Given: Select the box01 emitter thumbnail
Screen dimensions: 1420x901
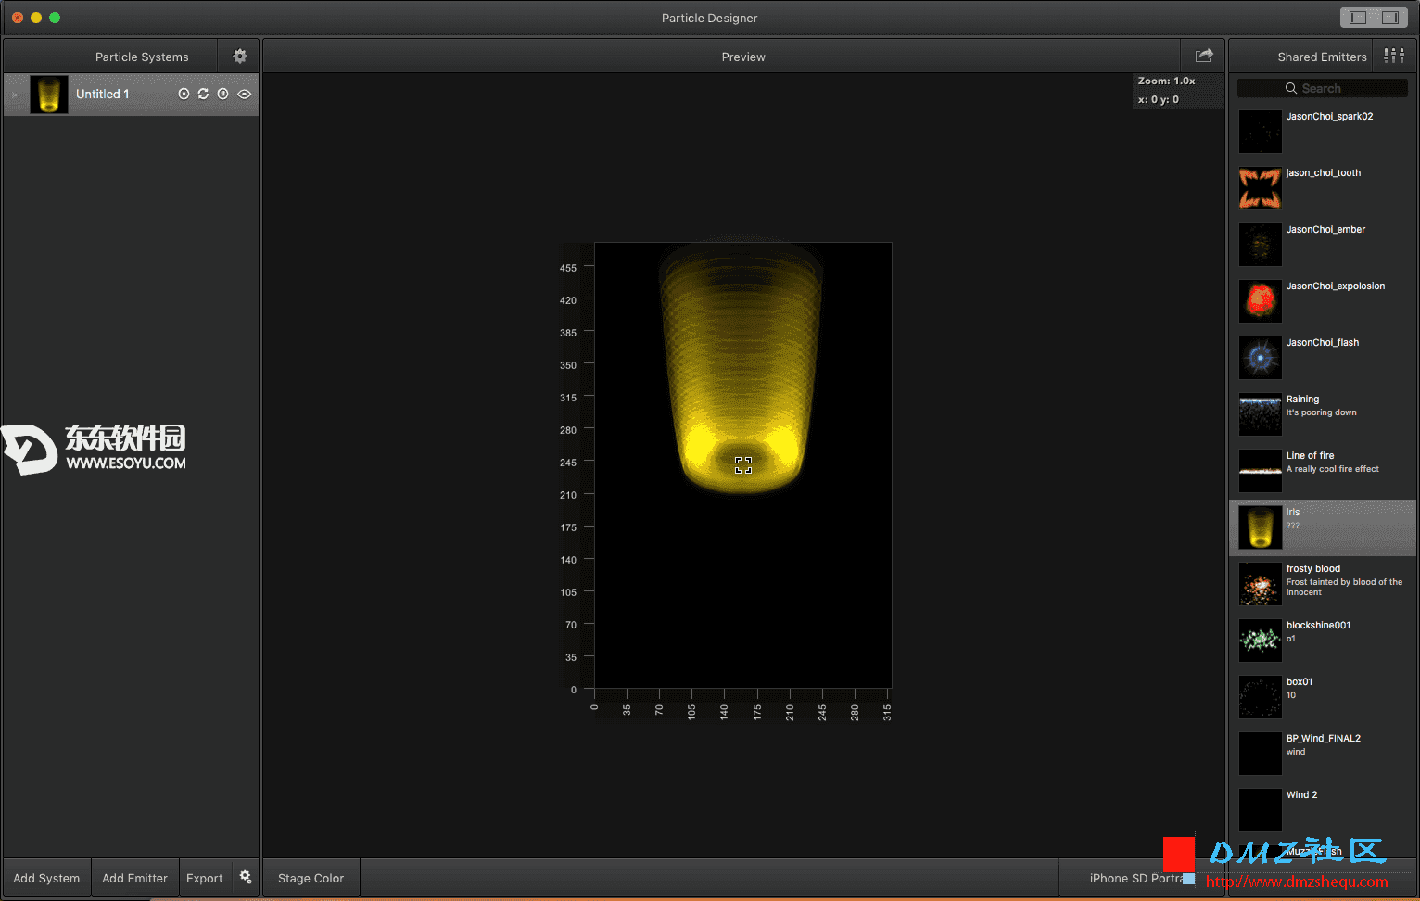Looking at the screenshot, I should 1261,697.
